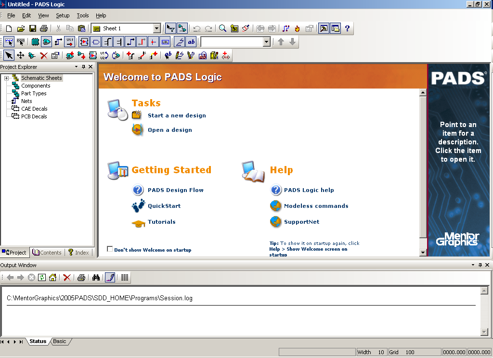Screen dimensions: 493x358
Task: Click the New file icon
Action: (9, 28)
